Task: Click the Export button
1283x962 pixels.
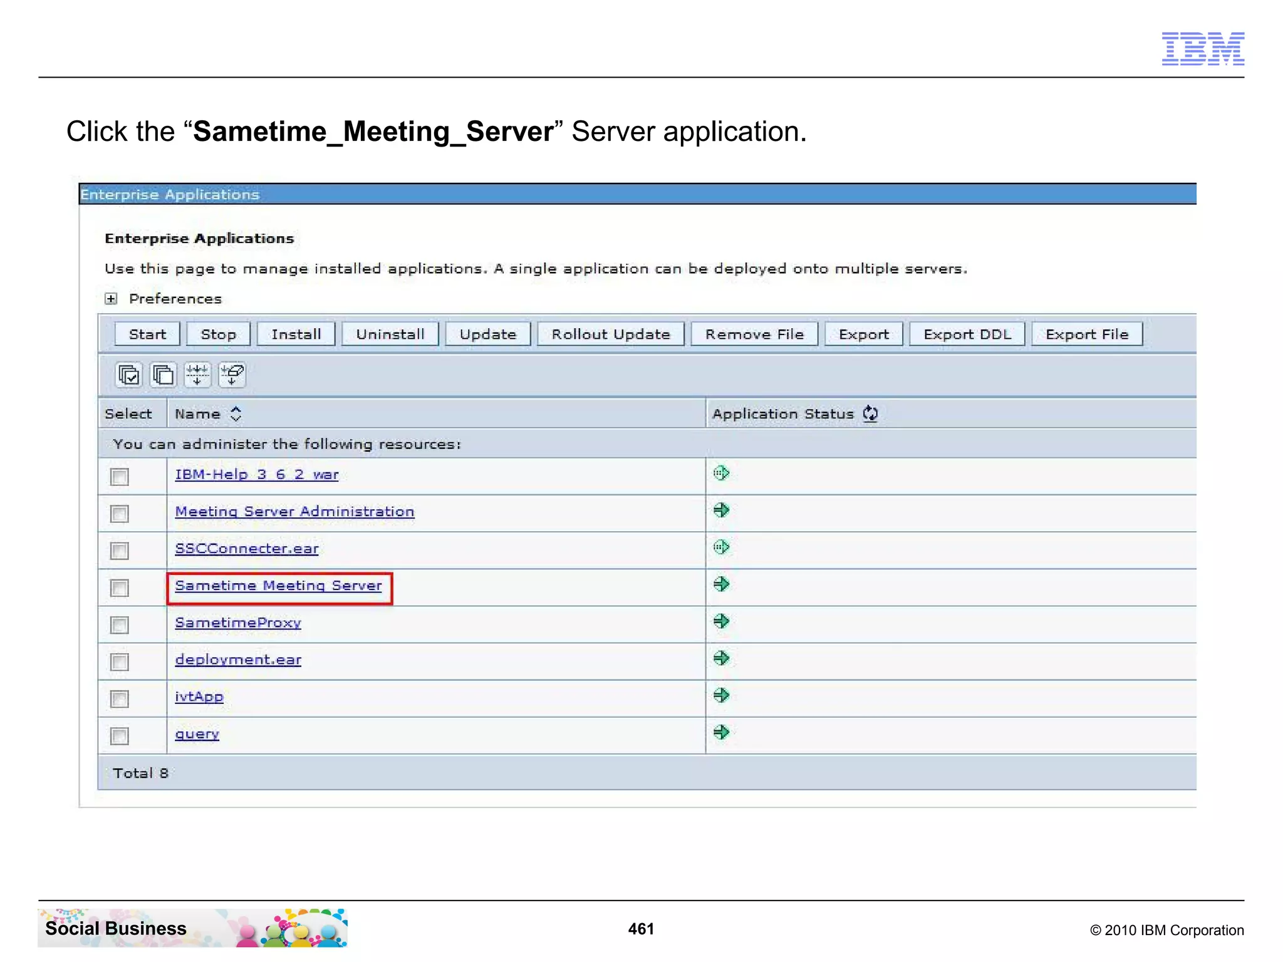Action: coord(864,334)
